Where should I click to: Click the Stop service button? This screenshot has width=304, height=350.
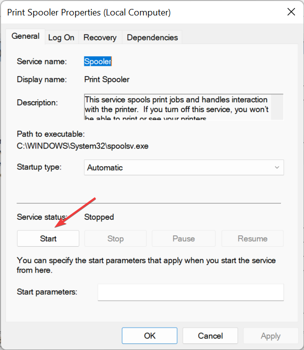click(115, 238)
